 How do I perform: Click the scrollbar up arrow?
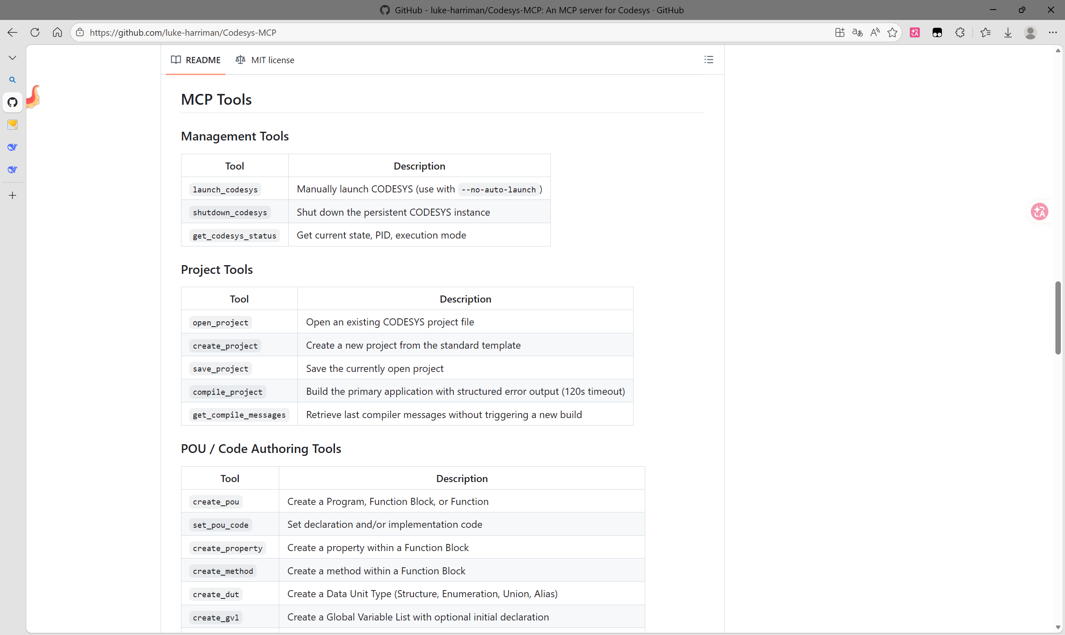click(1058, 50)
